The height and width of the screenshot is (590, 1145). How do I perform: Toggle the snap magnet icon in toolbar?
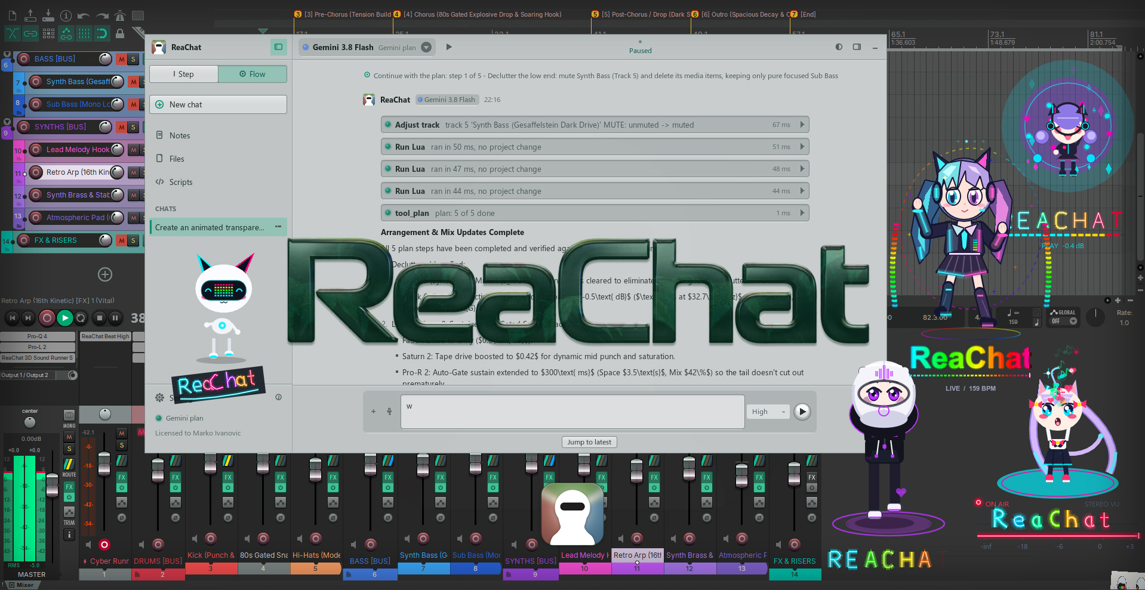click(102, 33)
